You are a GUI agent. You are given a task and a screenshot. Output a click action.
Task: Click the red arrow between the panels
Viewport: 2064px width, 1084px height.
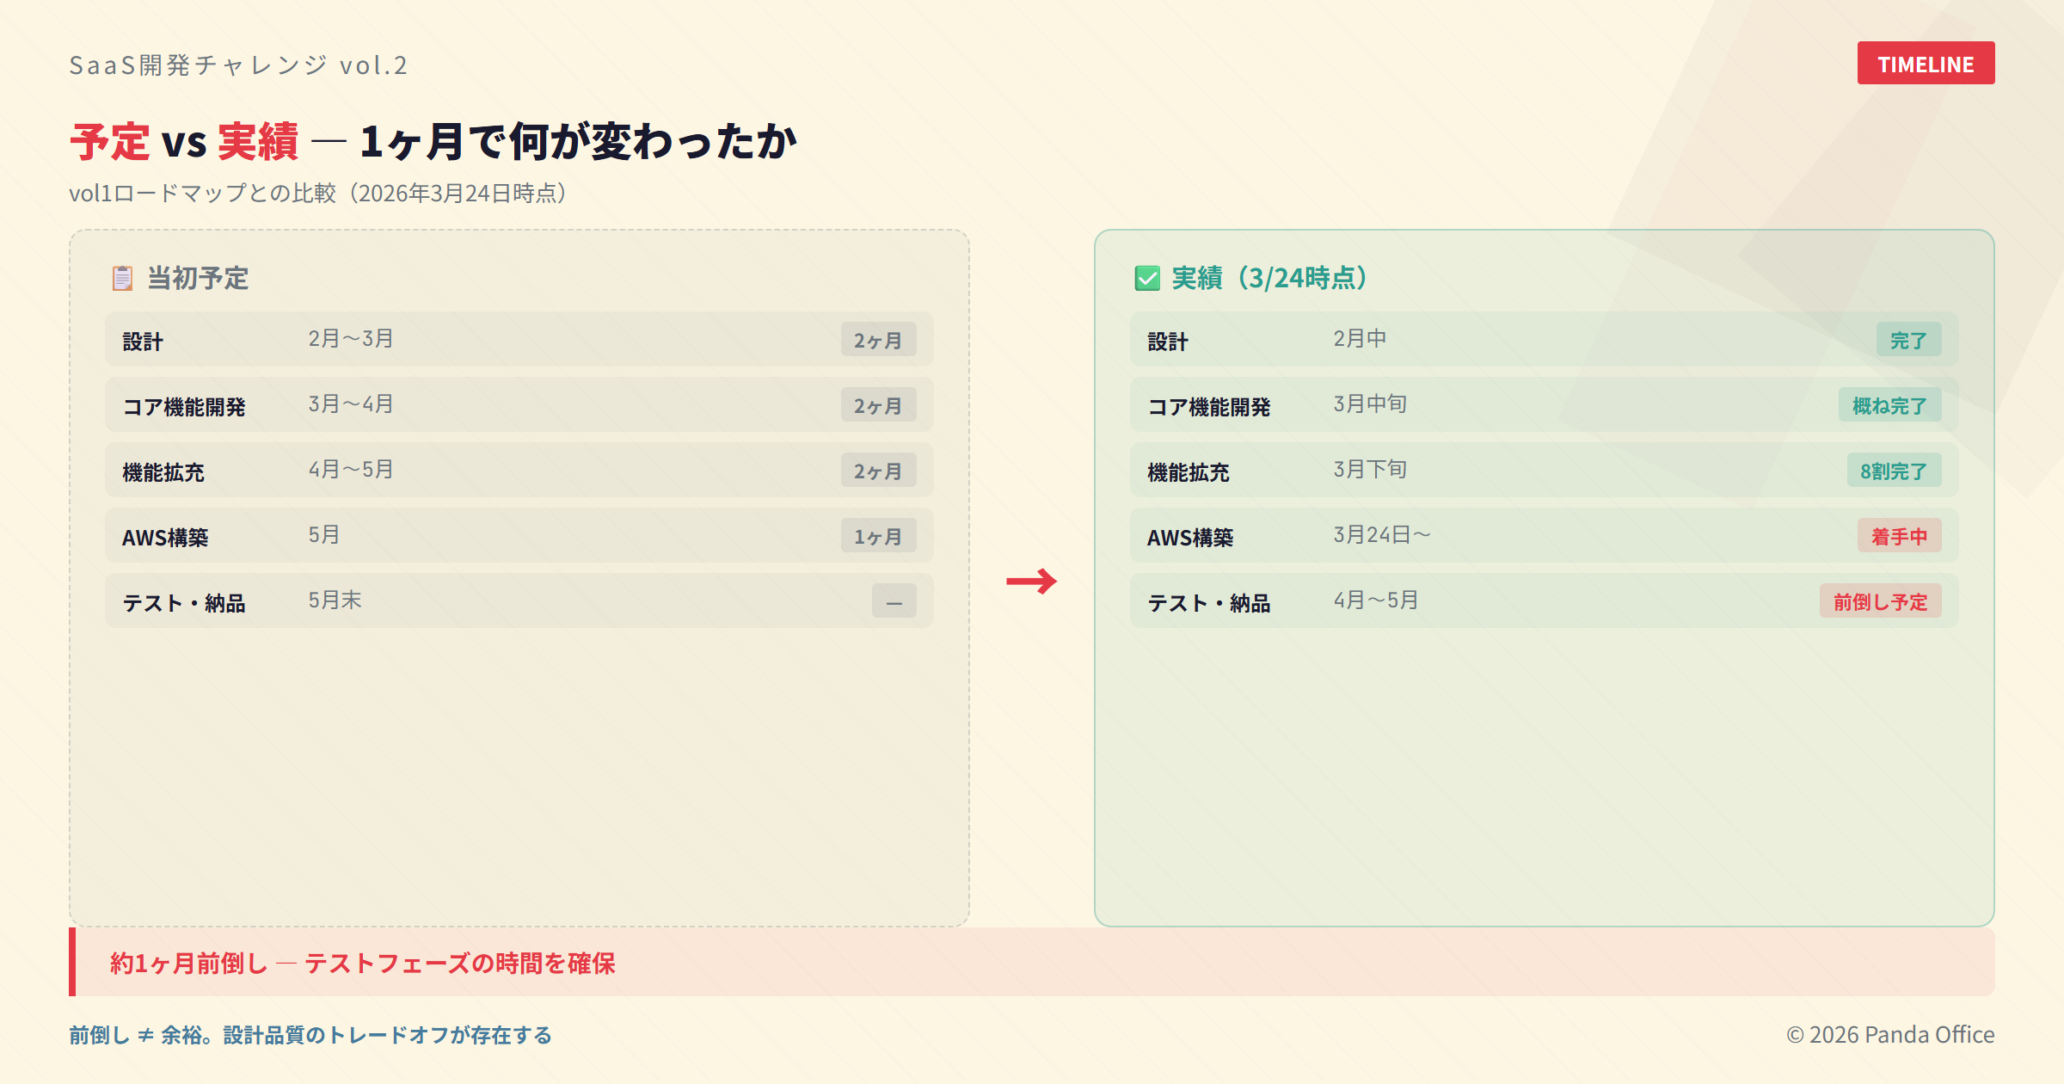click(1031, 582)
